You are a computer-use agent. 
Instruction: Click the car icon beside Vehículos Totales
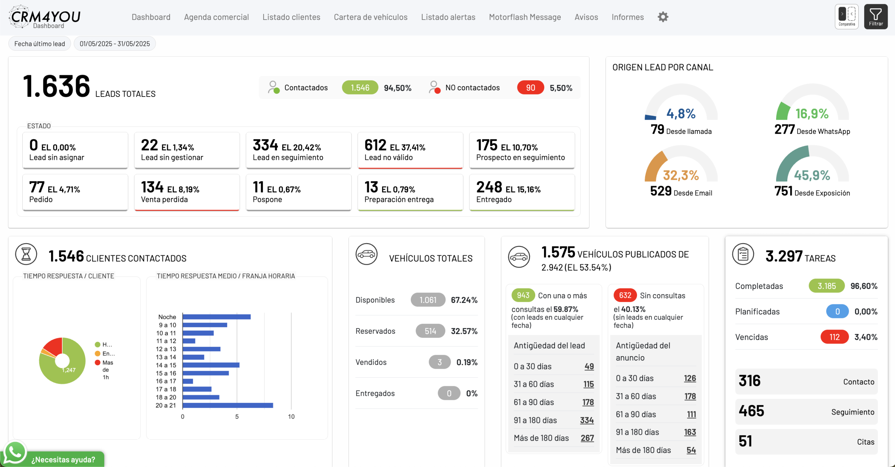point(366,254)
